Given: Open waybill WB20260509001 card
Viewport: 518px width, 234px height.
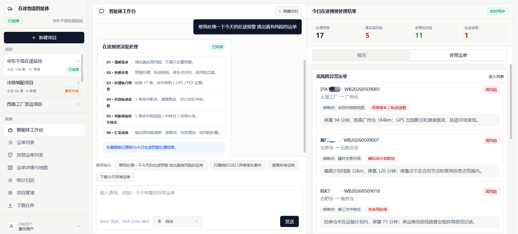Looking at the screenshot, I should (410, 106).
